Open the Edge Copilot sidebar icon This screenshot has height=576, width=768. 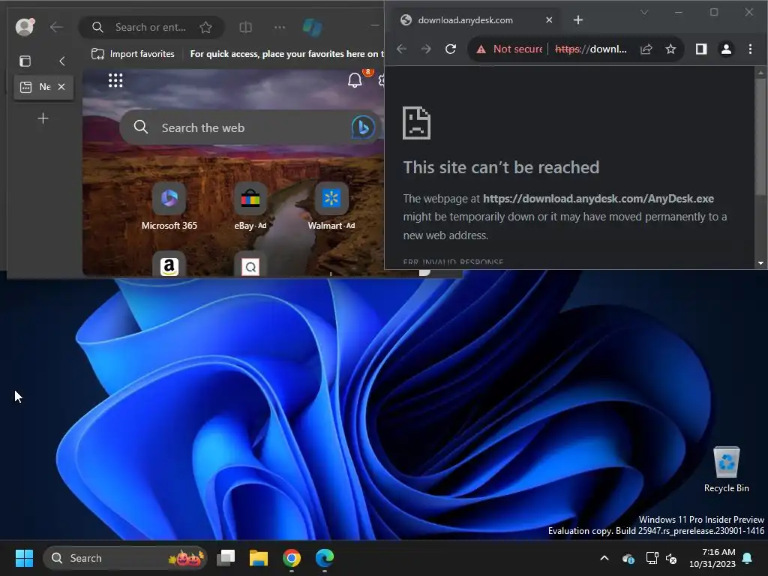312,28
